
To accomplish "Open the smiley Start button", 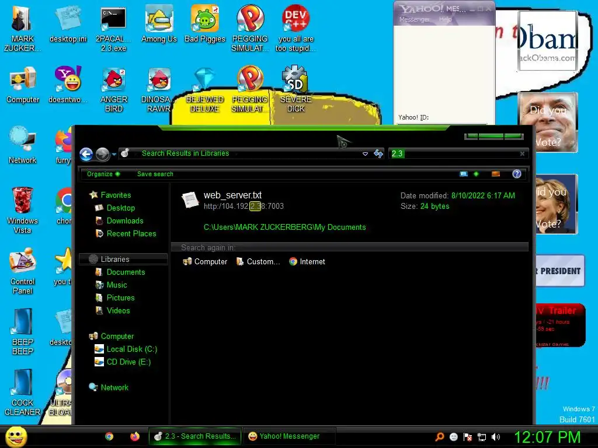I will click(x=16, y=436).
